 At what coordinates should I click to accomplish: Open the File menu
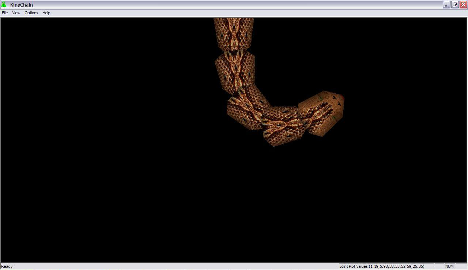[x=5, y=13]
